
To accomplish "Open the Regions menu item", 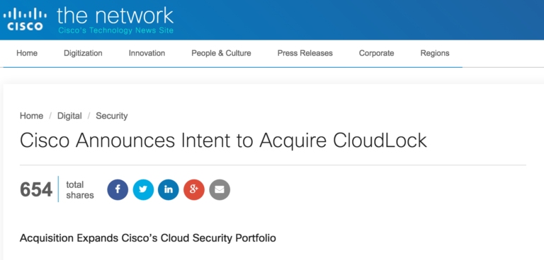I will click(x=435, y=53).
